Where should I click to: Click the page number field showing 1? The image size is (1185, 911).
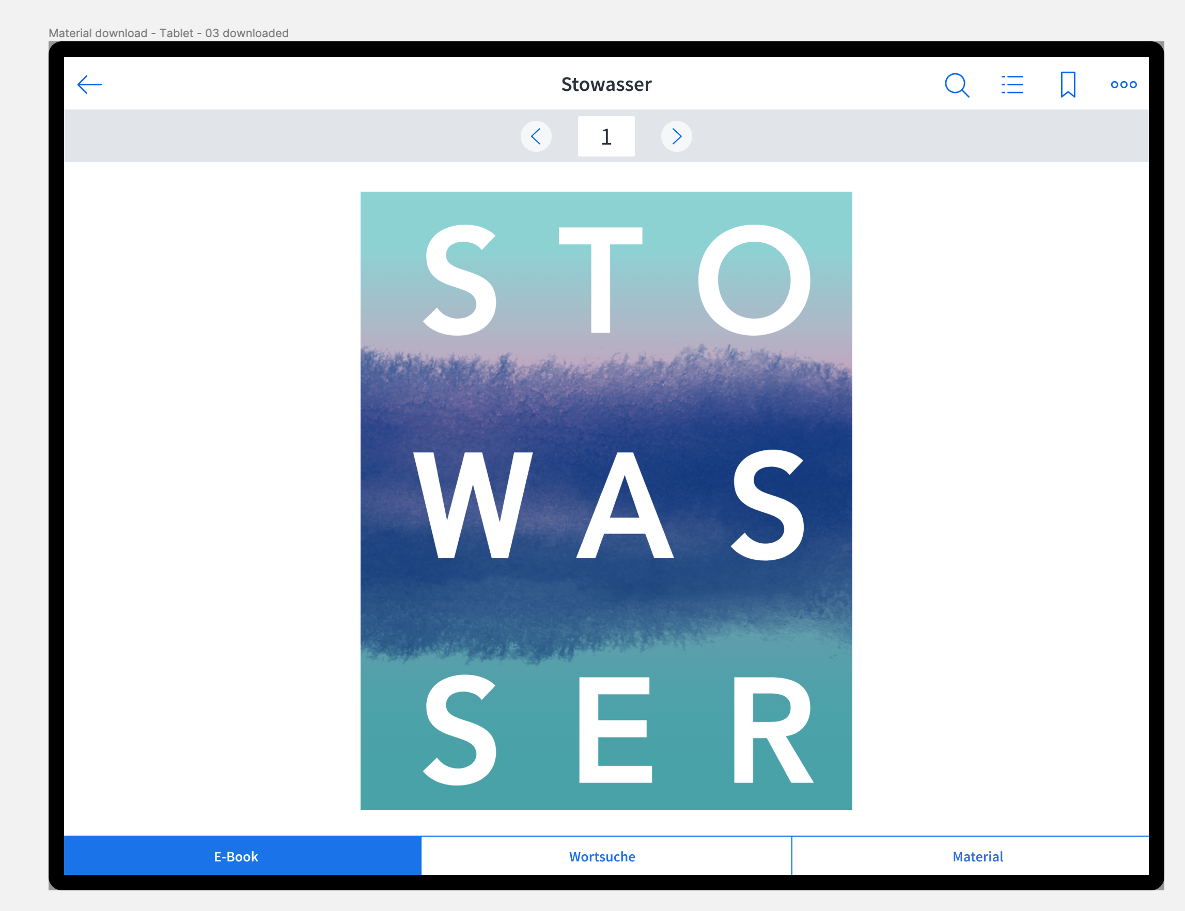point(606,136)
